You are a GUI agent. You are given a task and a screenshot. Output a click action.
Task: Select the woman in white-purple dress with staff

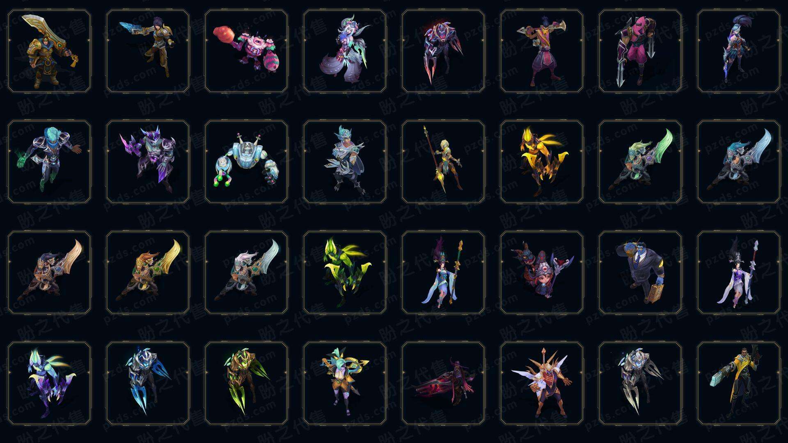(x=739, y=272)
